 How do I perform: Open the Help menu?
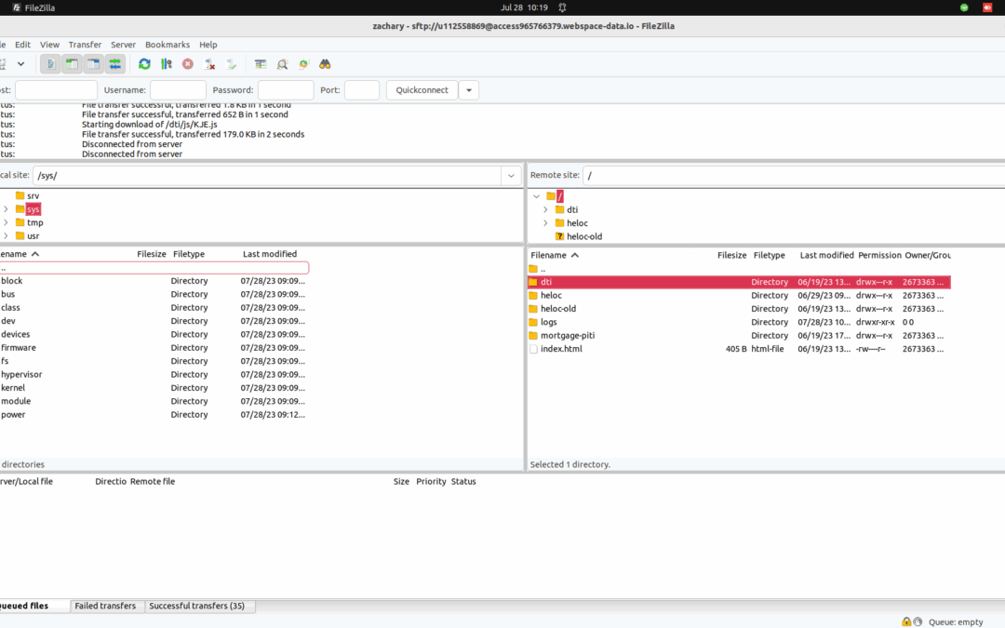208,45
